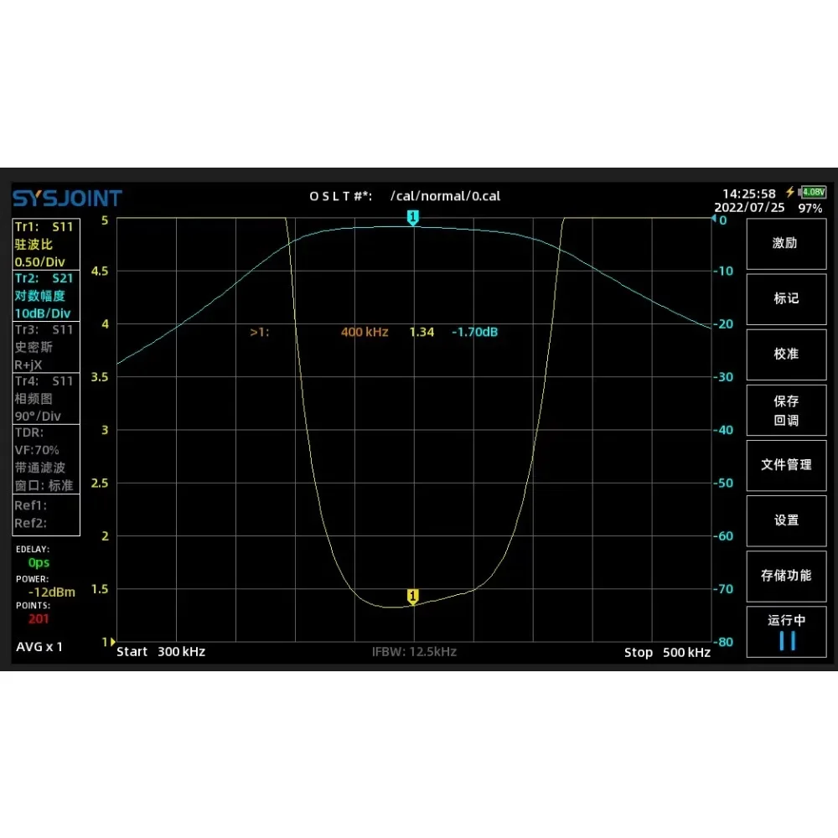Screen dimensions: 838x838
Task: Open the 设置 settings menu
Action: pyautogui.click(x=786, y=520)
